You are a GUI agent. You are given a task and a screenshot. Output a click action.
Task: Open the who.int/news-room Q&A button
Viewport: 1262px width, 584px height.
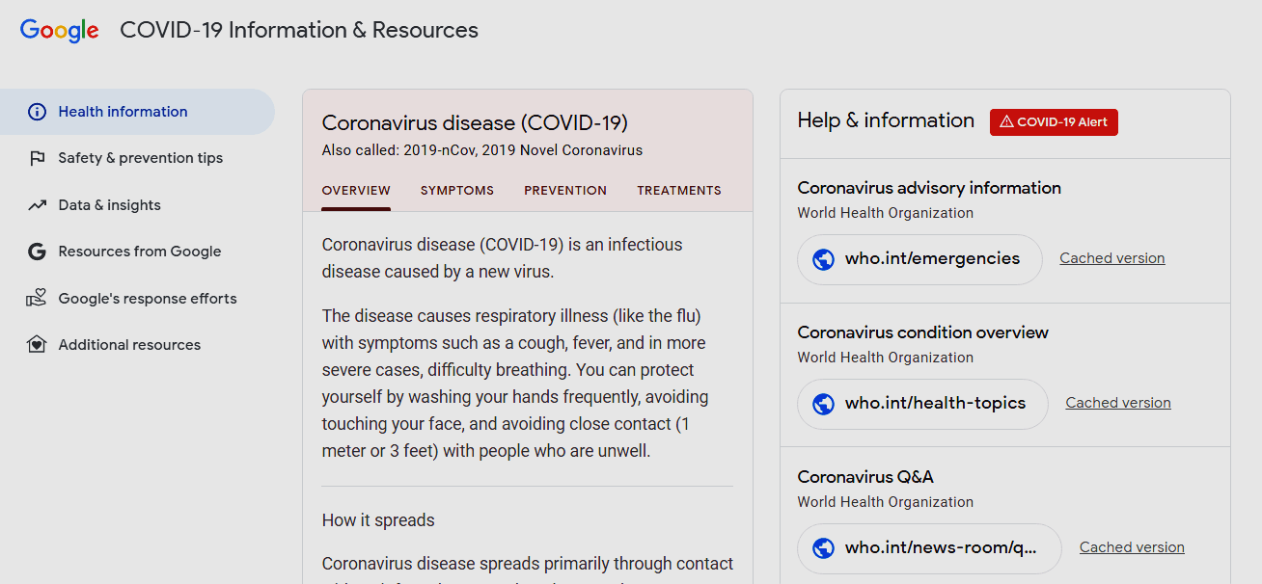pyautogui.click(x=929, y=548)
